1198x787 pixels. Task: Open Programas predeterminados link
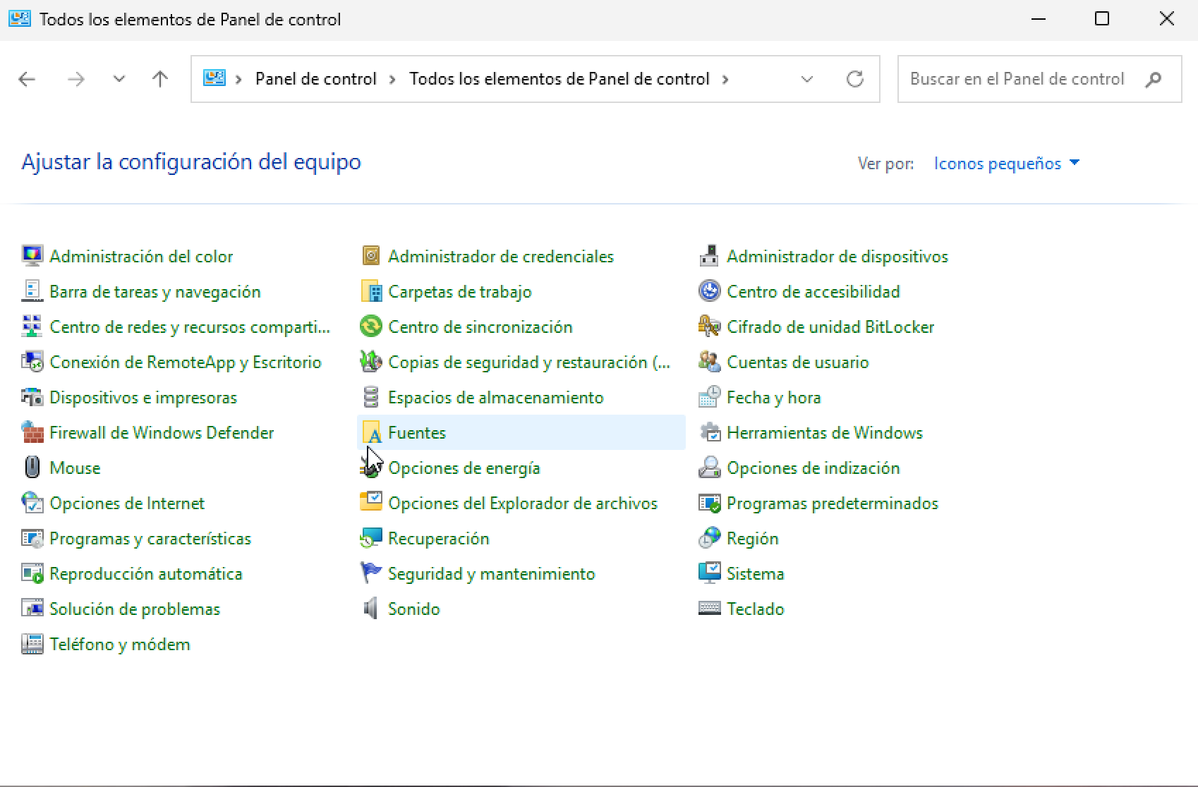[x=833, y=503]
